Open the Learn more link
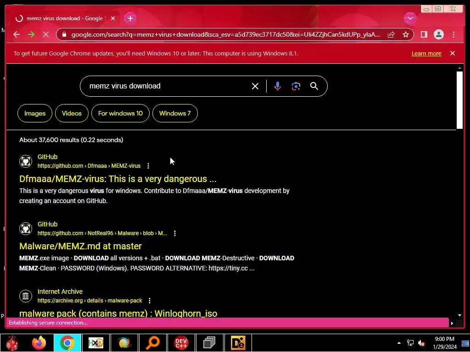Viewport: 470px width, 352px height. (426, 54)
